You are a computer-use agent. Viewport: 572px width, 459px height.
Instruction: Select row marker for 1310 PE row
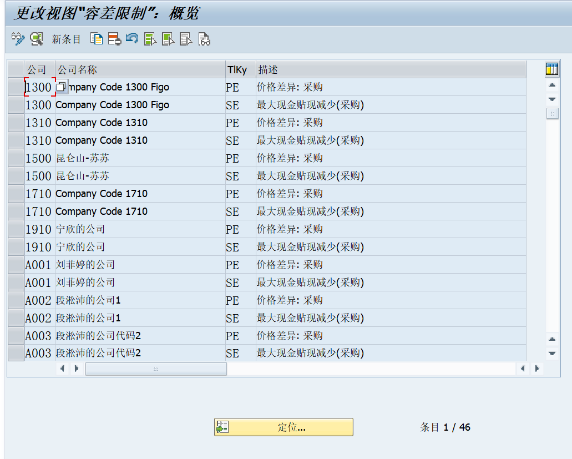pyautogui.click(x=16, y=123)
